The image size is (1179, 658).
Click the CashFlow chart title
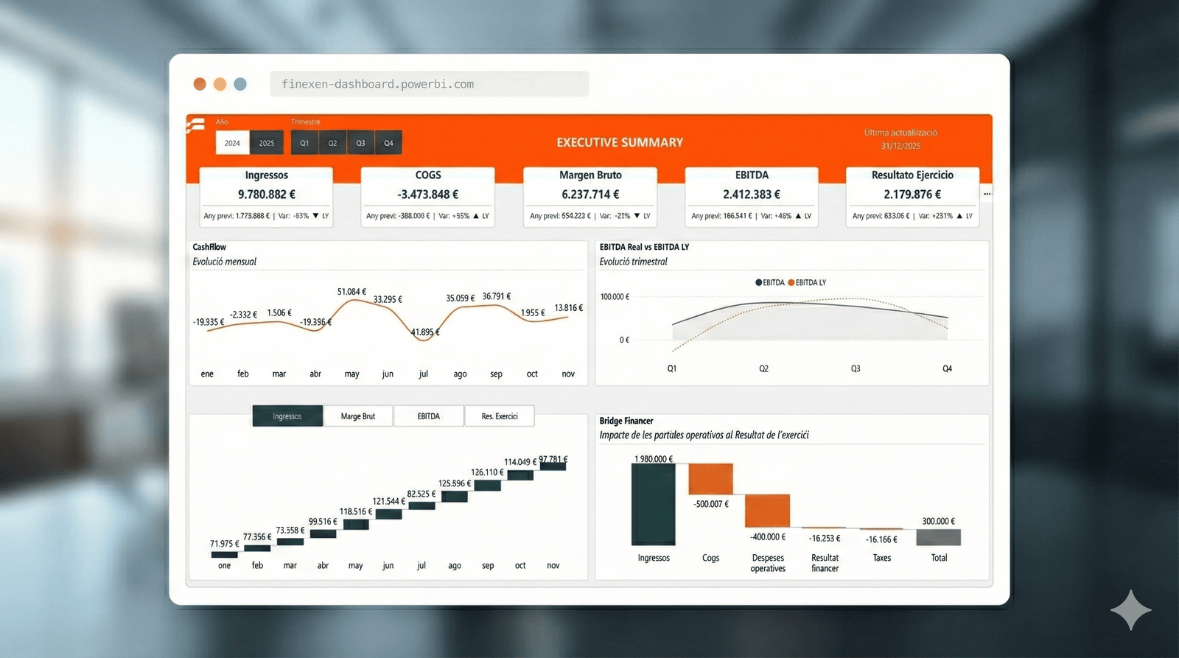pyautogui.click(x=209, y=247)
